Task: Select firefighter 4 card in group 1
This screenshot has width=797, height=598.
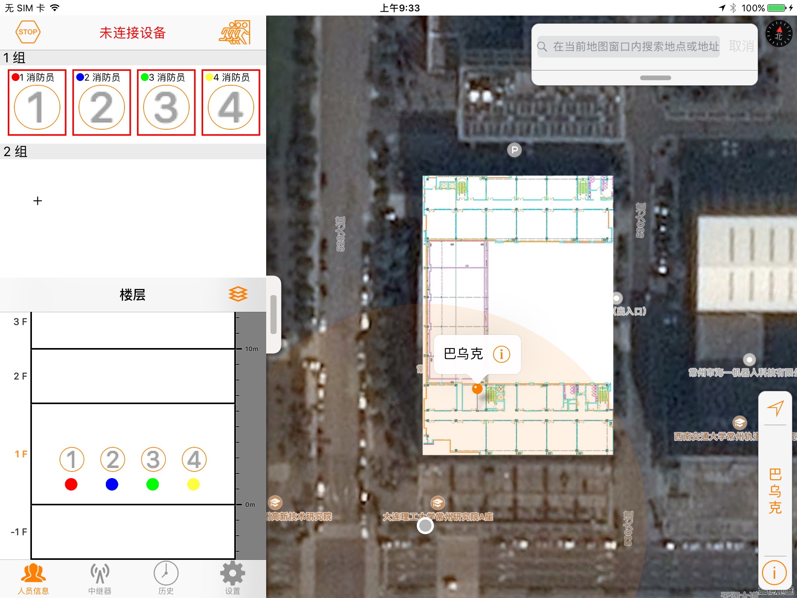Action: click(x=231, y=102)
